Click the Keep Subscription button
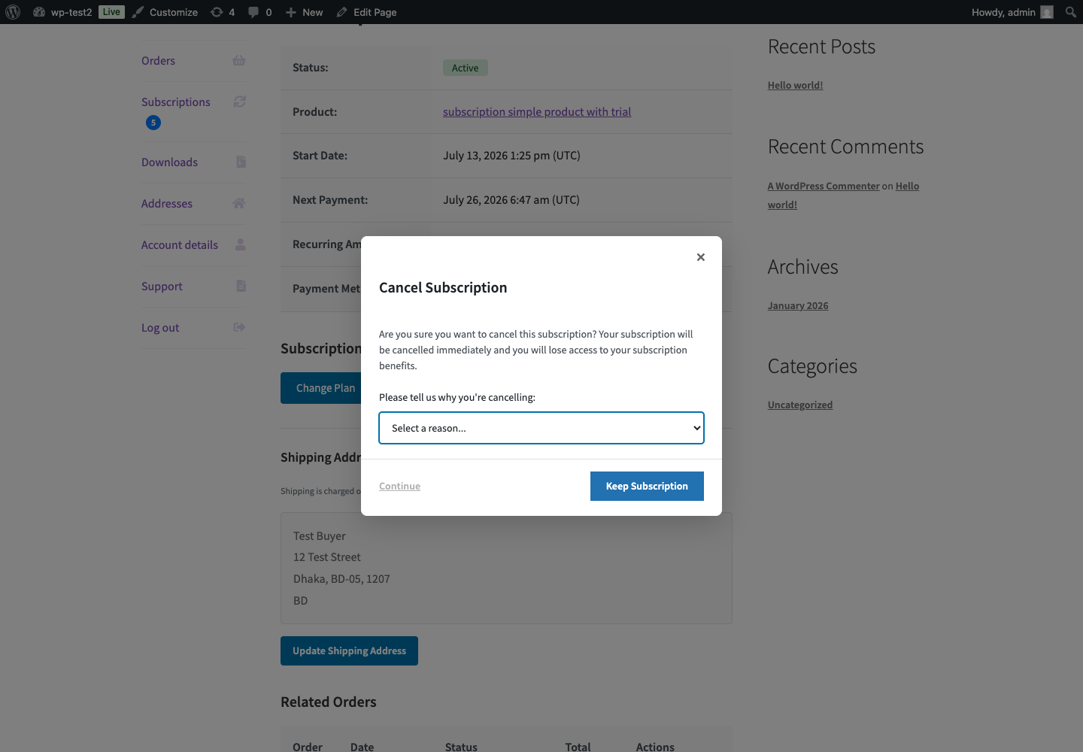This screenshot has height=752, width=1083. coord(647,486)
